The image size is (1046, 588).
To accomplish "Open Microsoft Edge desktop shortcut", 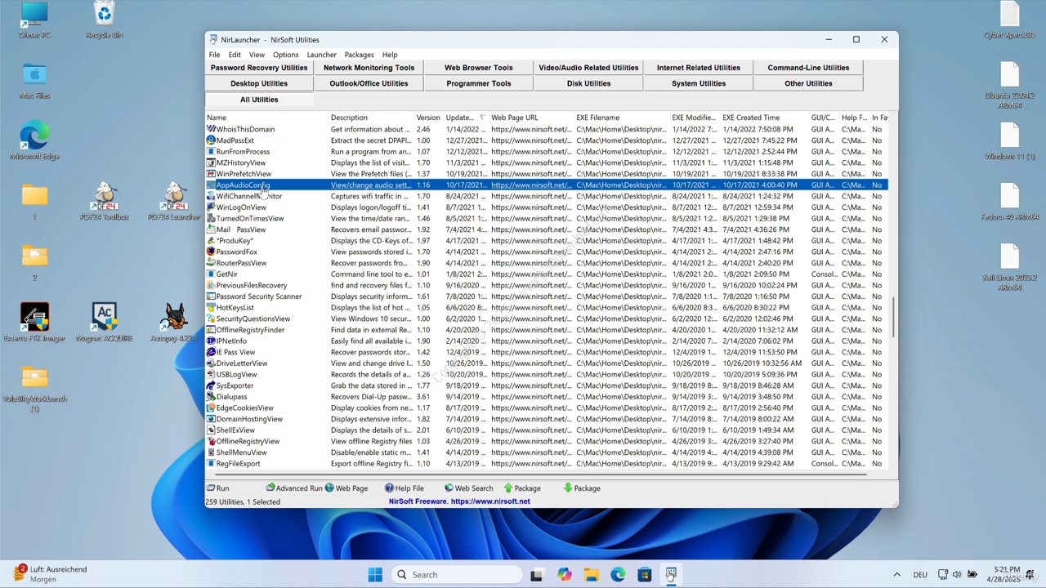I will point(34,140).
